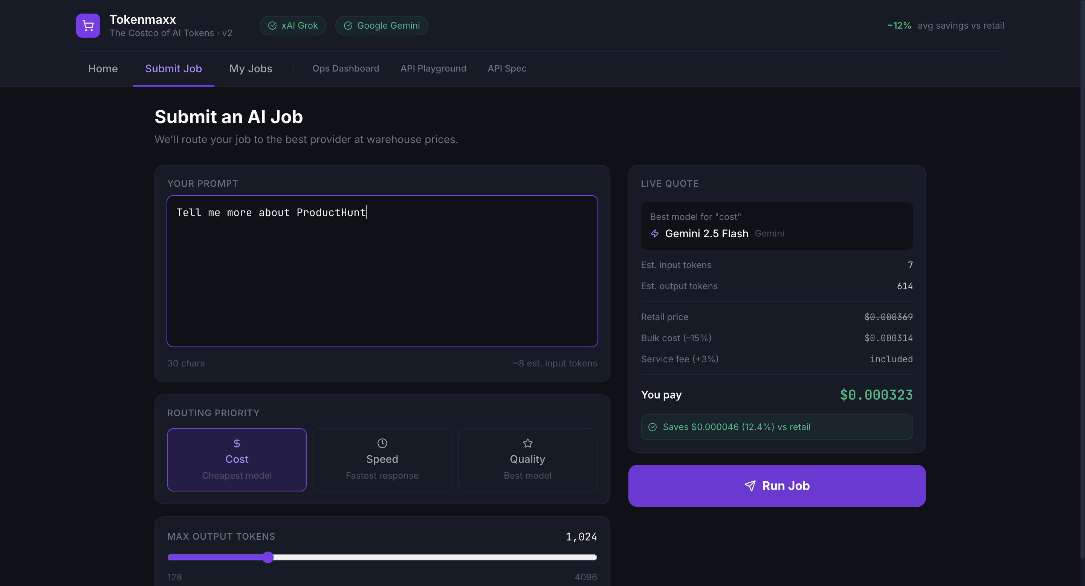Viewport: 1085px width, 586px height.
Task: Click the Tokenmaxx shopping cart logo
Action: pos(88,26)
